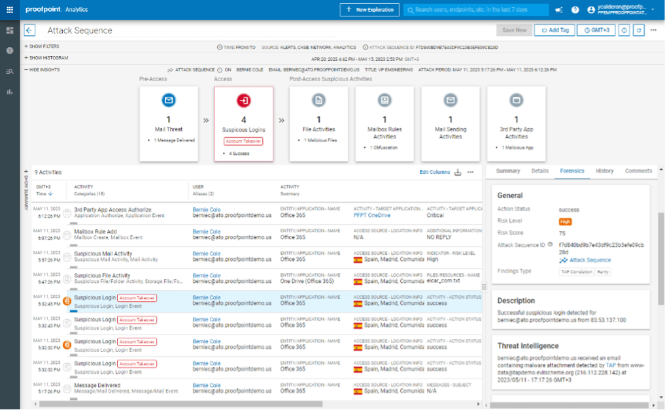
Task: Click the Mailbox Rule Add row icon
Action: (x=67, y=235)
